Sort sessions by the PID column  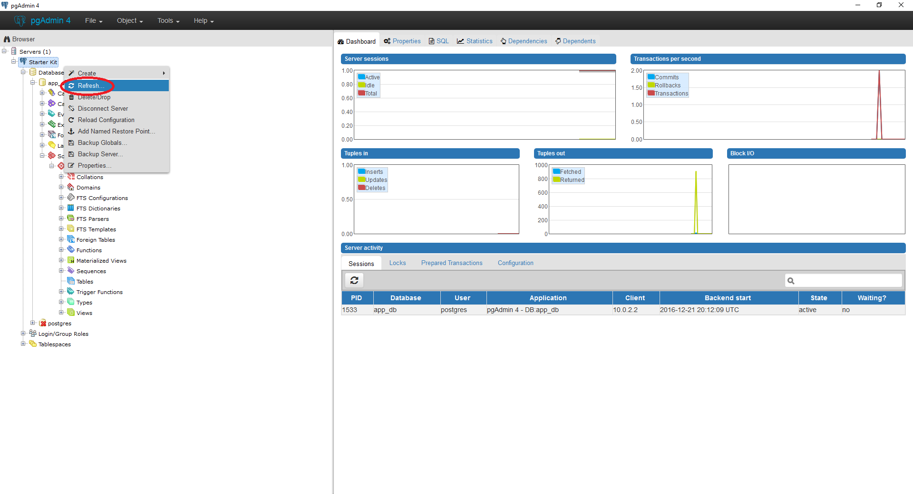357,298
